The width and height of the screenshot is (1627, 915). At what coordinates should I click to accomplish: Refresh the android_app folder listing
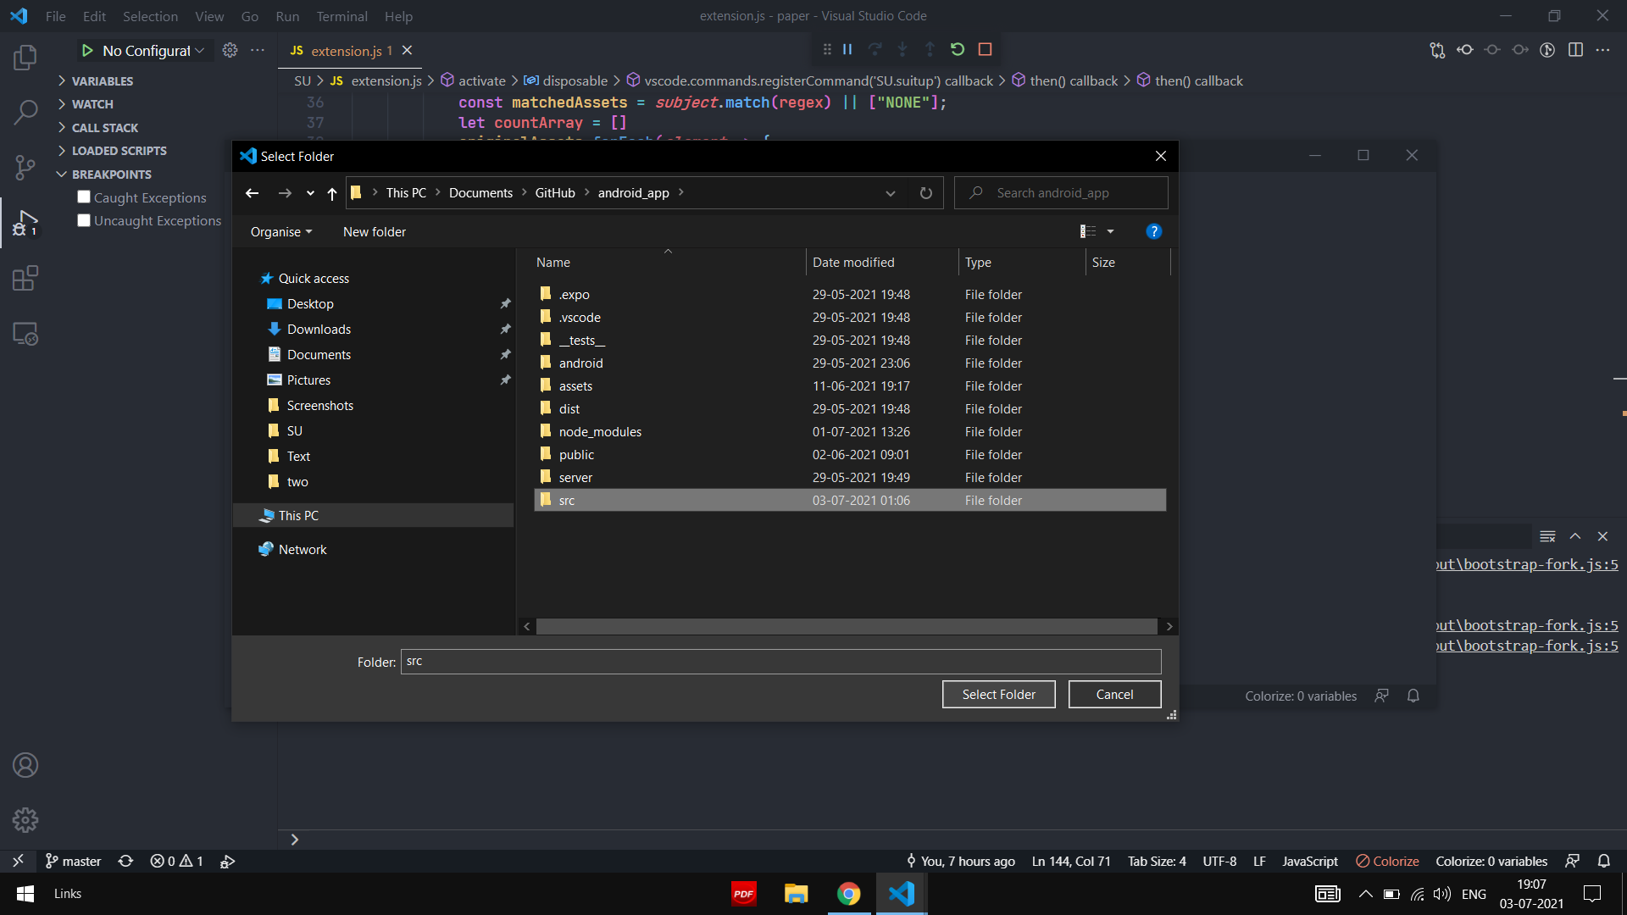click(926, 193)
